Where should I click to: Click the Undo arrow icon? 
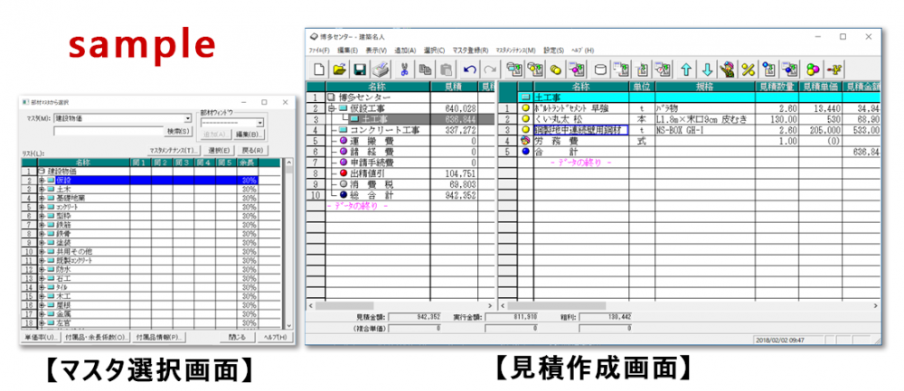click(469, 70)
